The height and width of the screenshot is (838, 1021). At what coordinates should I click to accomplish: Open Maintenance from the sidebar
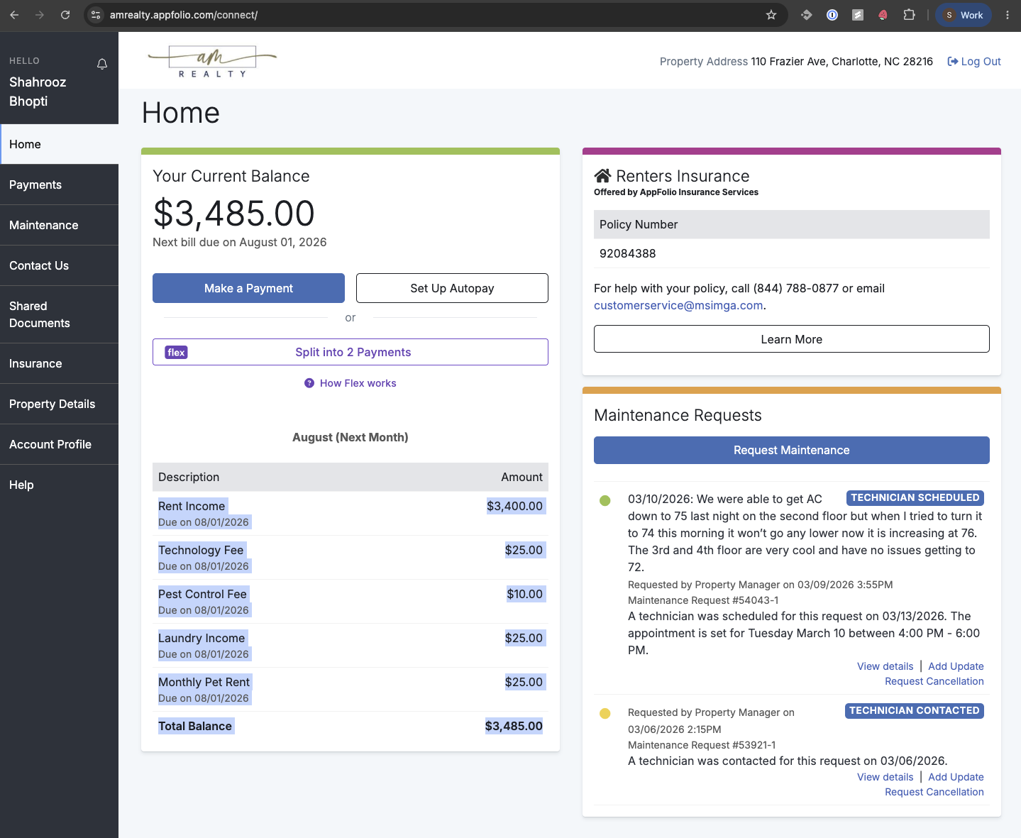pyautogui.click(x=60, y=225)
